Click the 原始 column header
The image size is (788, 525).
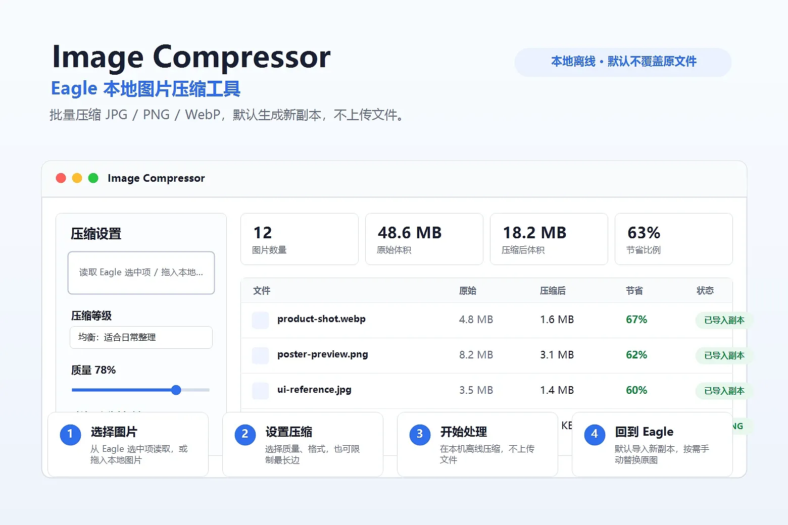click(x=468, y=291)
